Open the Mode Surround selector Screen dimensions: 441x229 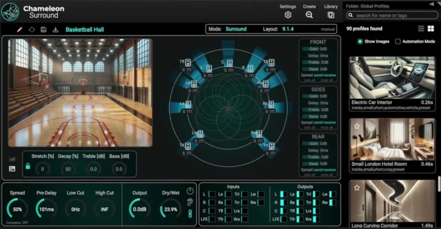(x=236, y=29)
